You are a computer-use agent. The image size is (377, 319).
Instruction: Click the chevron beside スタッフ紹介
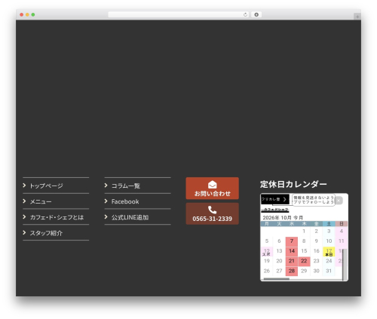[24, 233]
